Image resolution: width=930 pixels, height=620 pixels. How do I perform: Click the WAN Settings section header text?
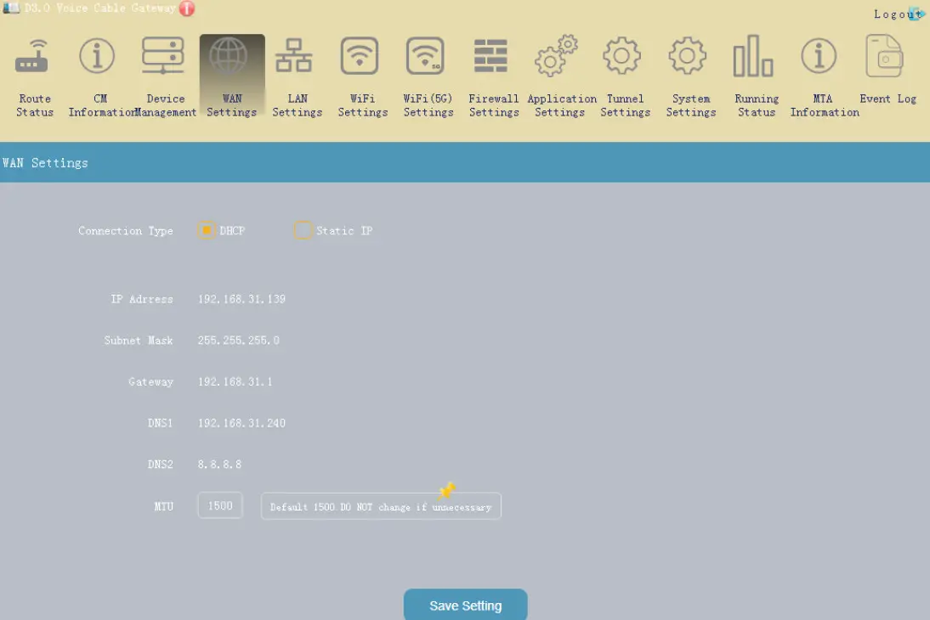coord(45,163)
